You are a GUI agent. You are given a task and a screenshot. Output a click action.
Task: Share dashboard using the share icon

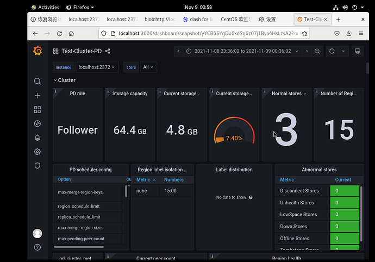[108, 51]
